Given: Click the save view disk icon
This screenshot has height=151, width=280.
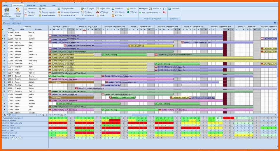Looking at the screenshot, I should (164, 9).
